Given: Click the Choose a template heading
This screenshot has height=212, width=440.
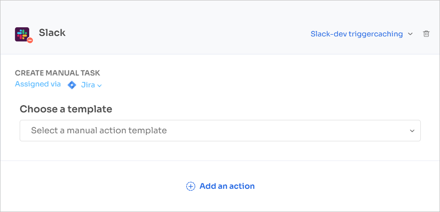Looking at the screenshot, I should pyautogui.click(x=66, y=109).
